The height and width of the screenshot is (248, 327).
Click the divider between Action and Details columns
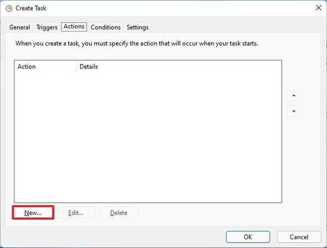pyautogui.click(x=76, y=67)
